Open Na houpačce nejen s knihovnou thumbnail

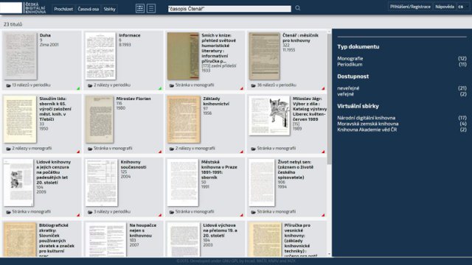(105, 239)
